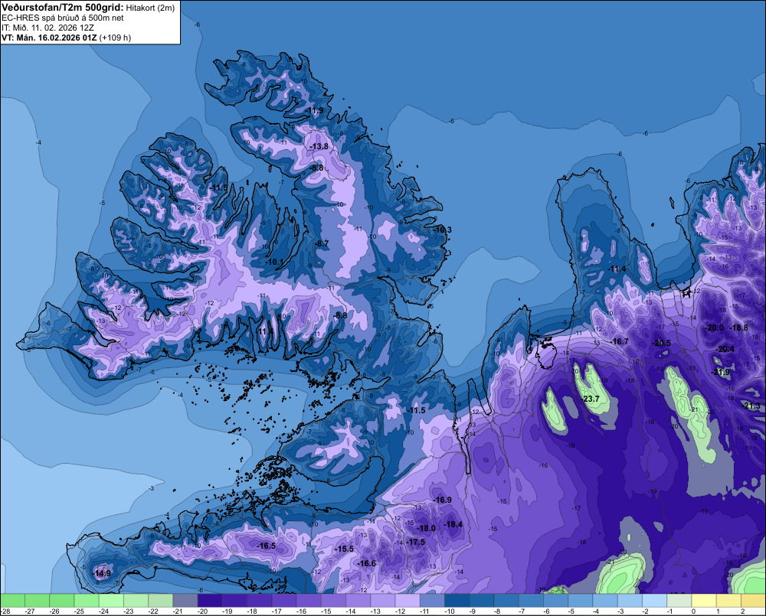766x616 pixels.
Task: Select the -20 legend scale label
Action: click(x=202, y=611)
